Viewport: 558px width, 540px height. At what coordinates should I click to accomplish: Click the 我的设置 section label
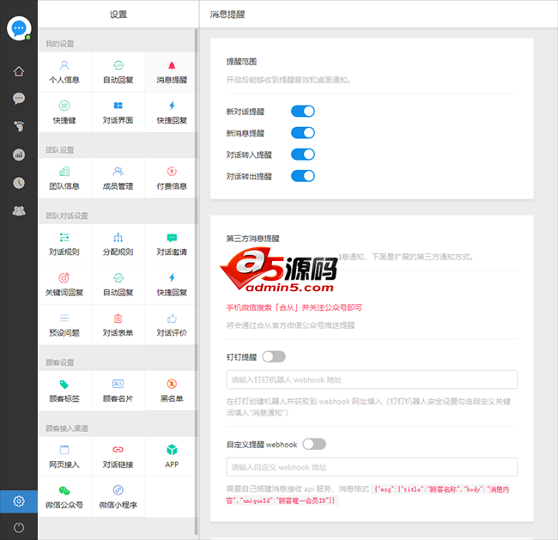tap(59, 44)
